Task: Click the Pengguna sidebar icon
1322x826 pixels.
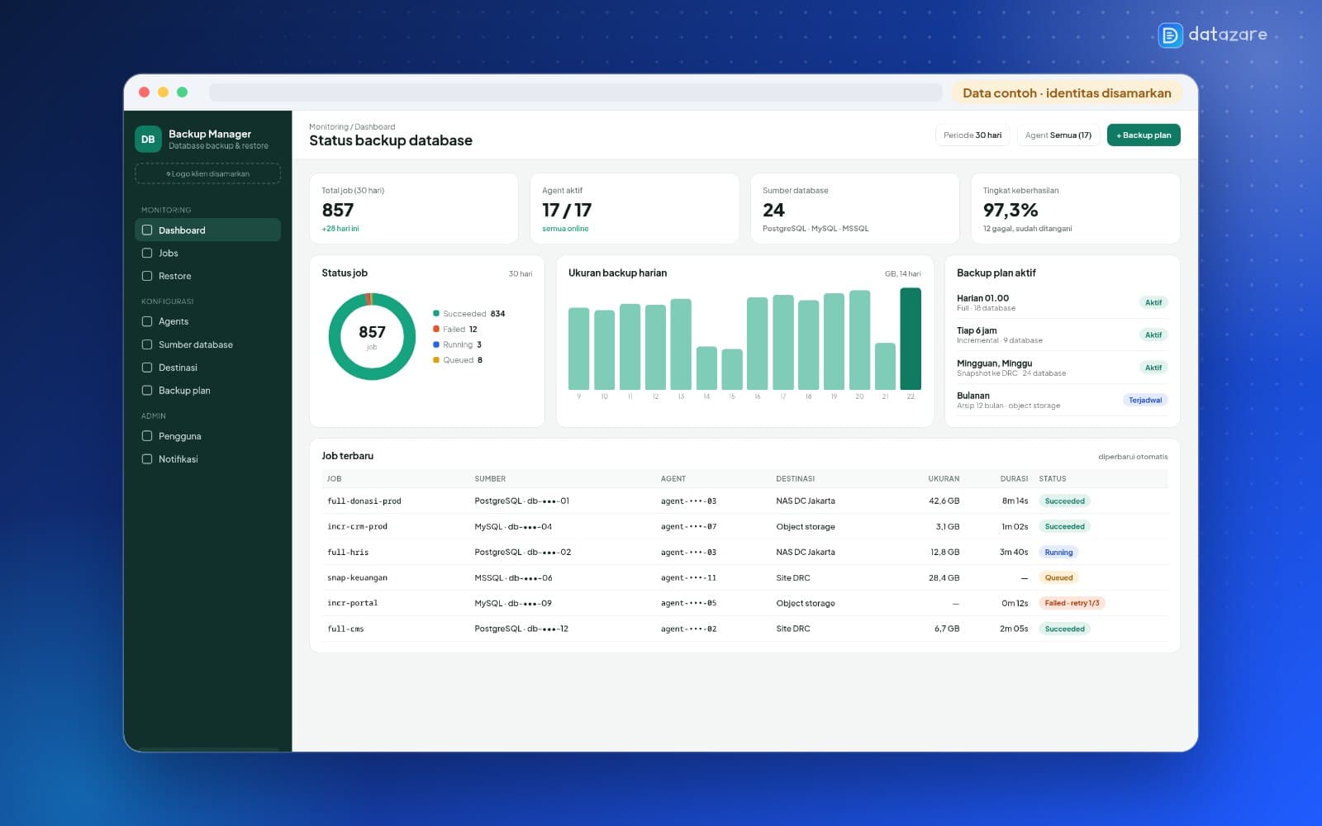Action: 147,436
